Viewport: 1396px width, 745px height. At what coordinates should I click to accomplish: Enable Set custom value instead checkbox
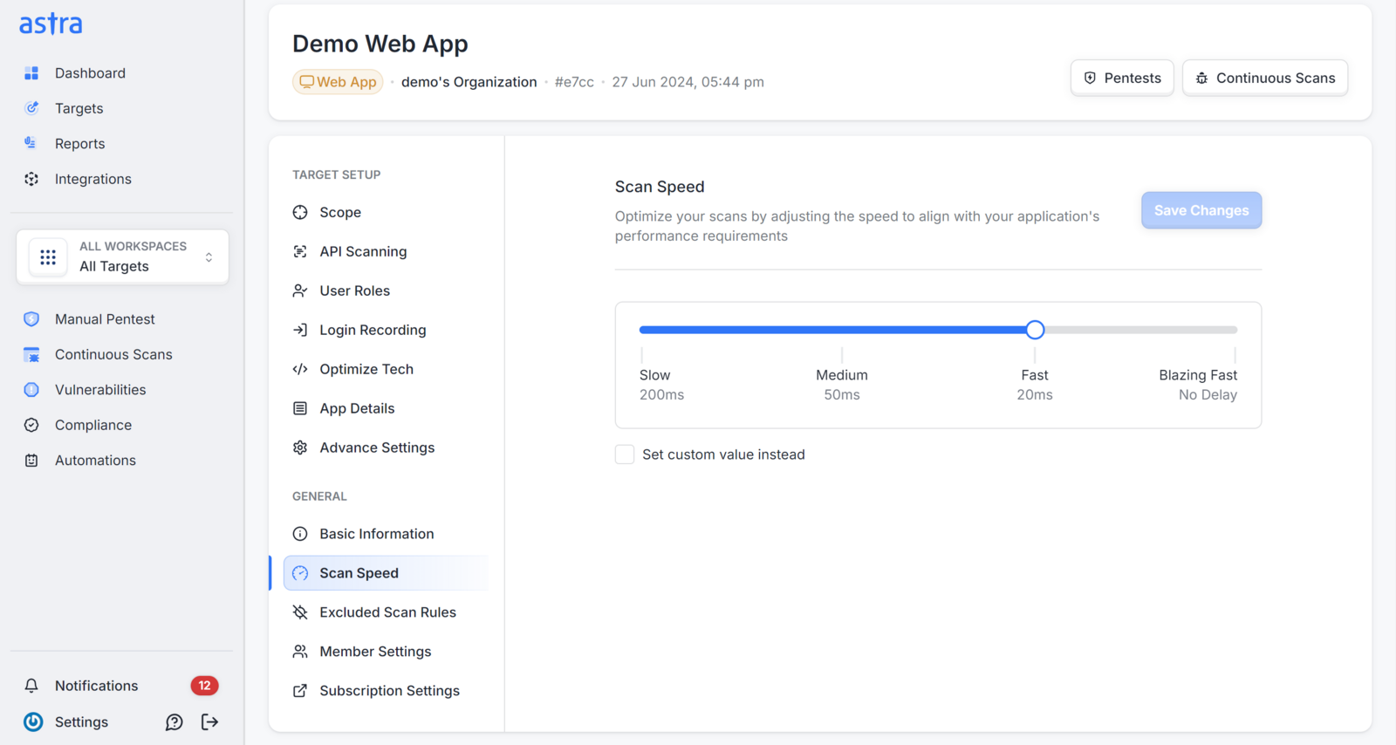click(625, 455)
